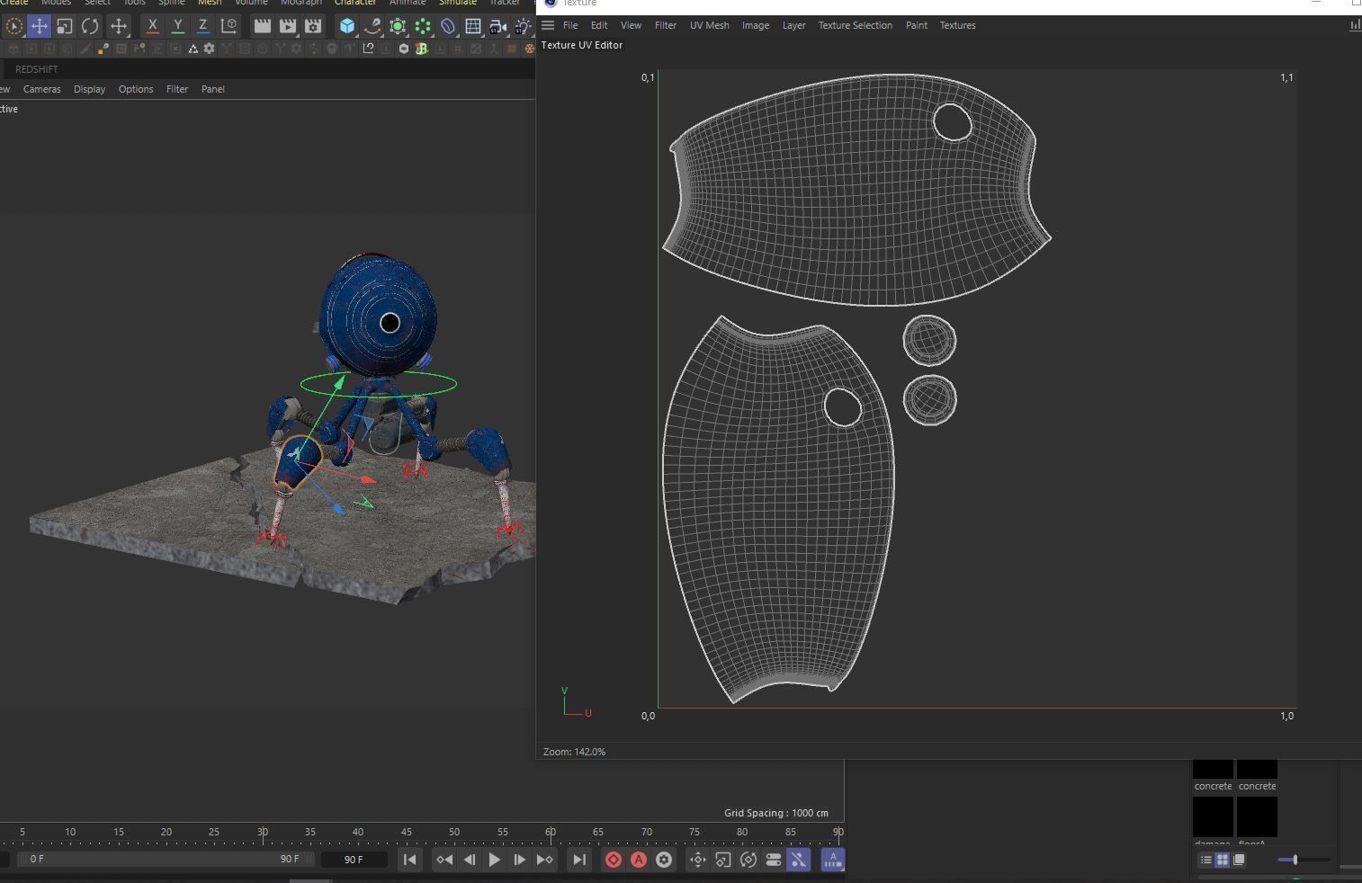Toggle Rotation keyframe recording
1362x883 pixels.
[748, 860]
